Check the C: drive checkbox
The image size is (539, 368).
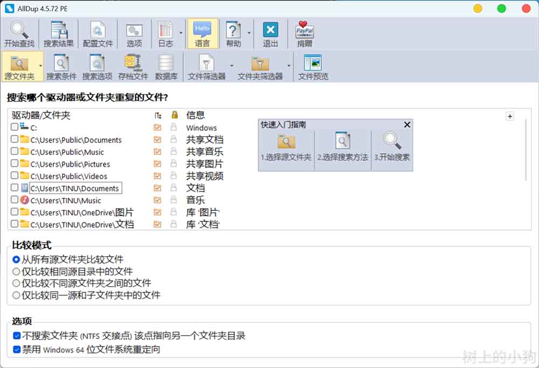coord(15,128)
